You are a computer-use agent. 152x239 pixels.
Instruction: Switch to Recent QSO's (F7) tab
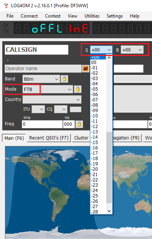coord(49,138)
